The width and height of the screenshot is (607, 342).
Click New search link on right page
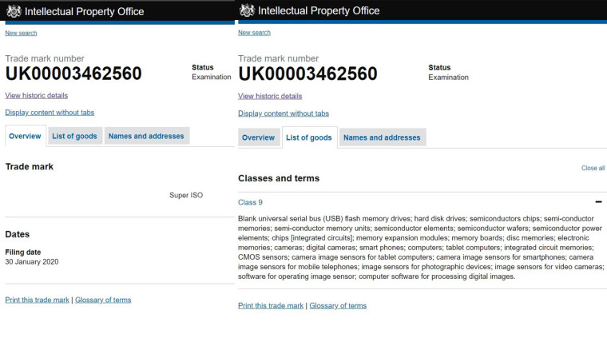point(254,33)
